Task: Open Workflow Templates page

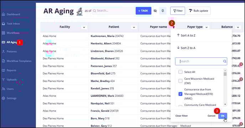Action: (x=19, y=61)
